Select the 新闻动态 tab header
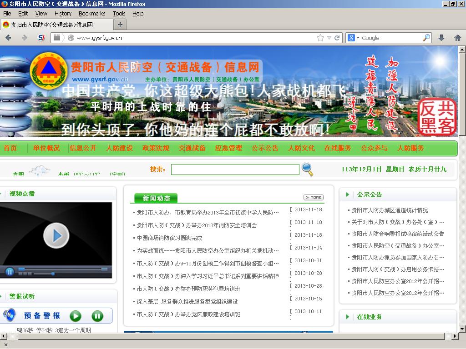 click(156, 198)
